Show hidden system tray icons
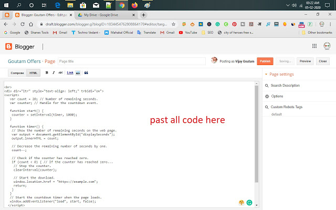Screen dimensions: 336x210 click(288, 5)
